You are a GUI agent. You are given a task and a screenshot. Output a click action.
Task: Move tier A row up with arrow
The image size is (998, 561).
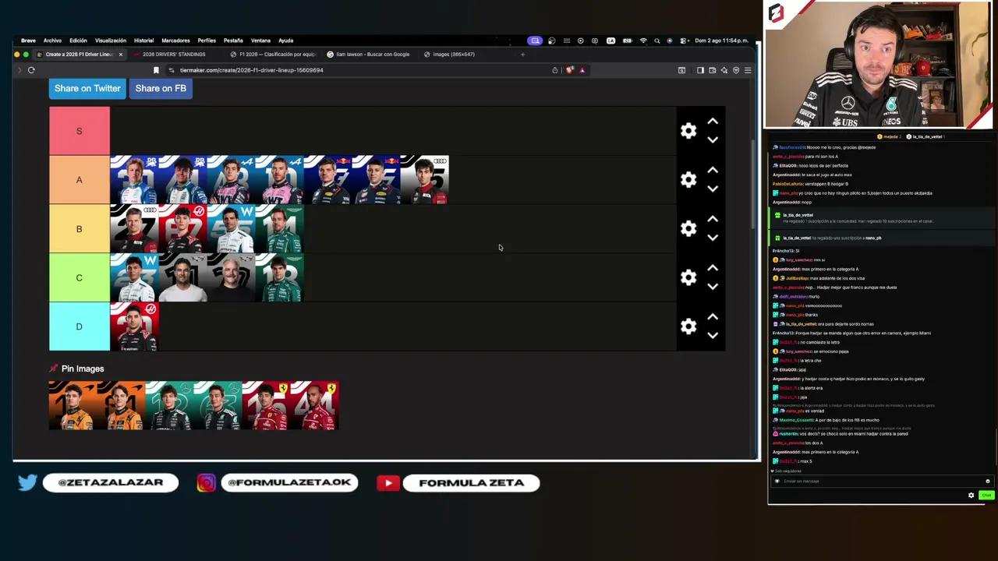click(x=713, y=171)
